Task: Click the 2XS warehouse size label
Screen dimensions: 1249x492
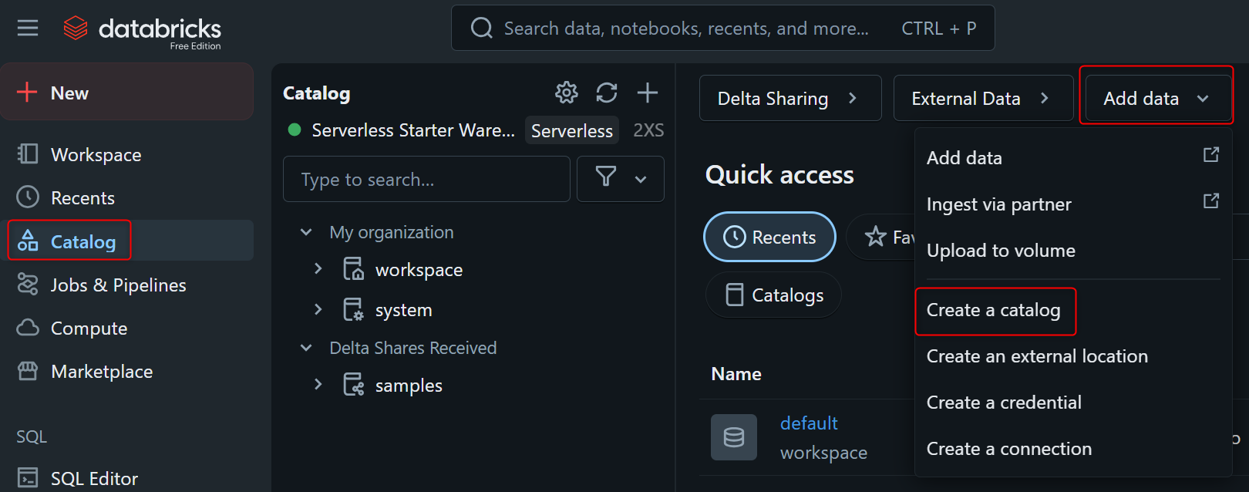Action: point(648,130)
